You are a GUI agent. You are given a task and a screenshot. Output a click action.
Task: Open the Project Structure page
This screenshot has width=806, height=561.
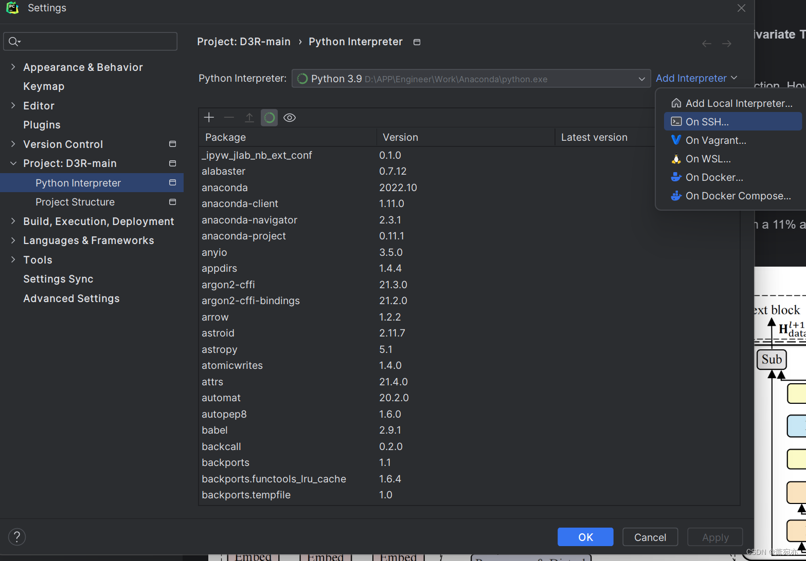point(75,202)
